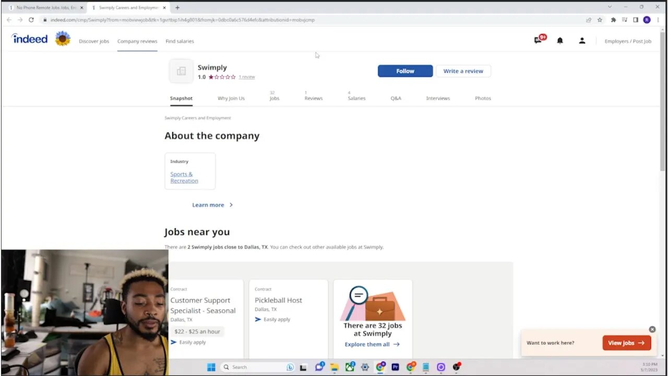Expand Learn more about the company
The width and height of the screenshot is (668, 376).
pos(212,205)
